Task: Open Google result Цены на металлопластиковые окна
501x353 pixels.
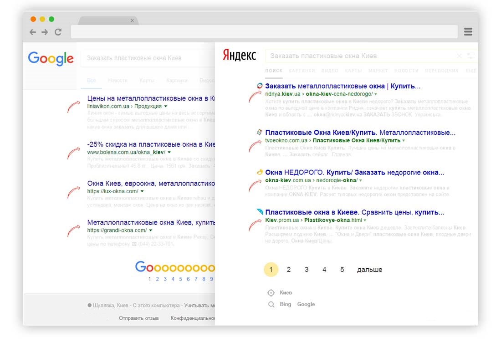Action: point(151,98)
